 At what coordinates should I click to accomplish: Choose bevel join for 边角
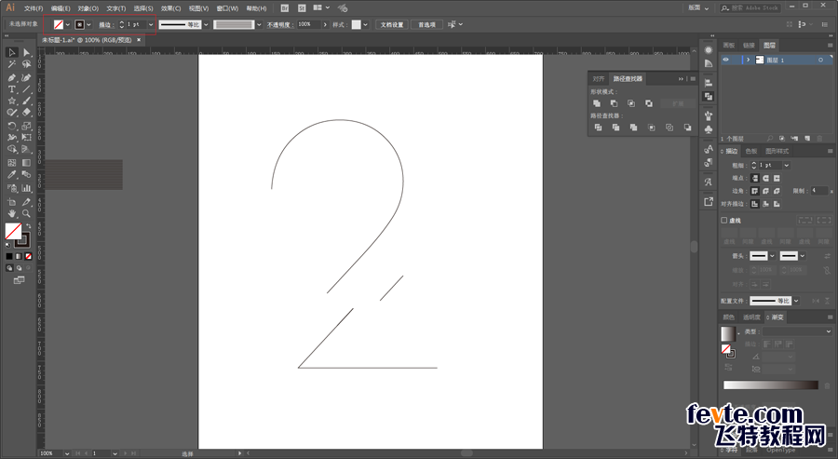point(777,191)
